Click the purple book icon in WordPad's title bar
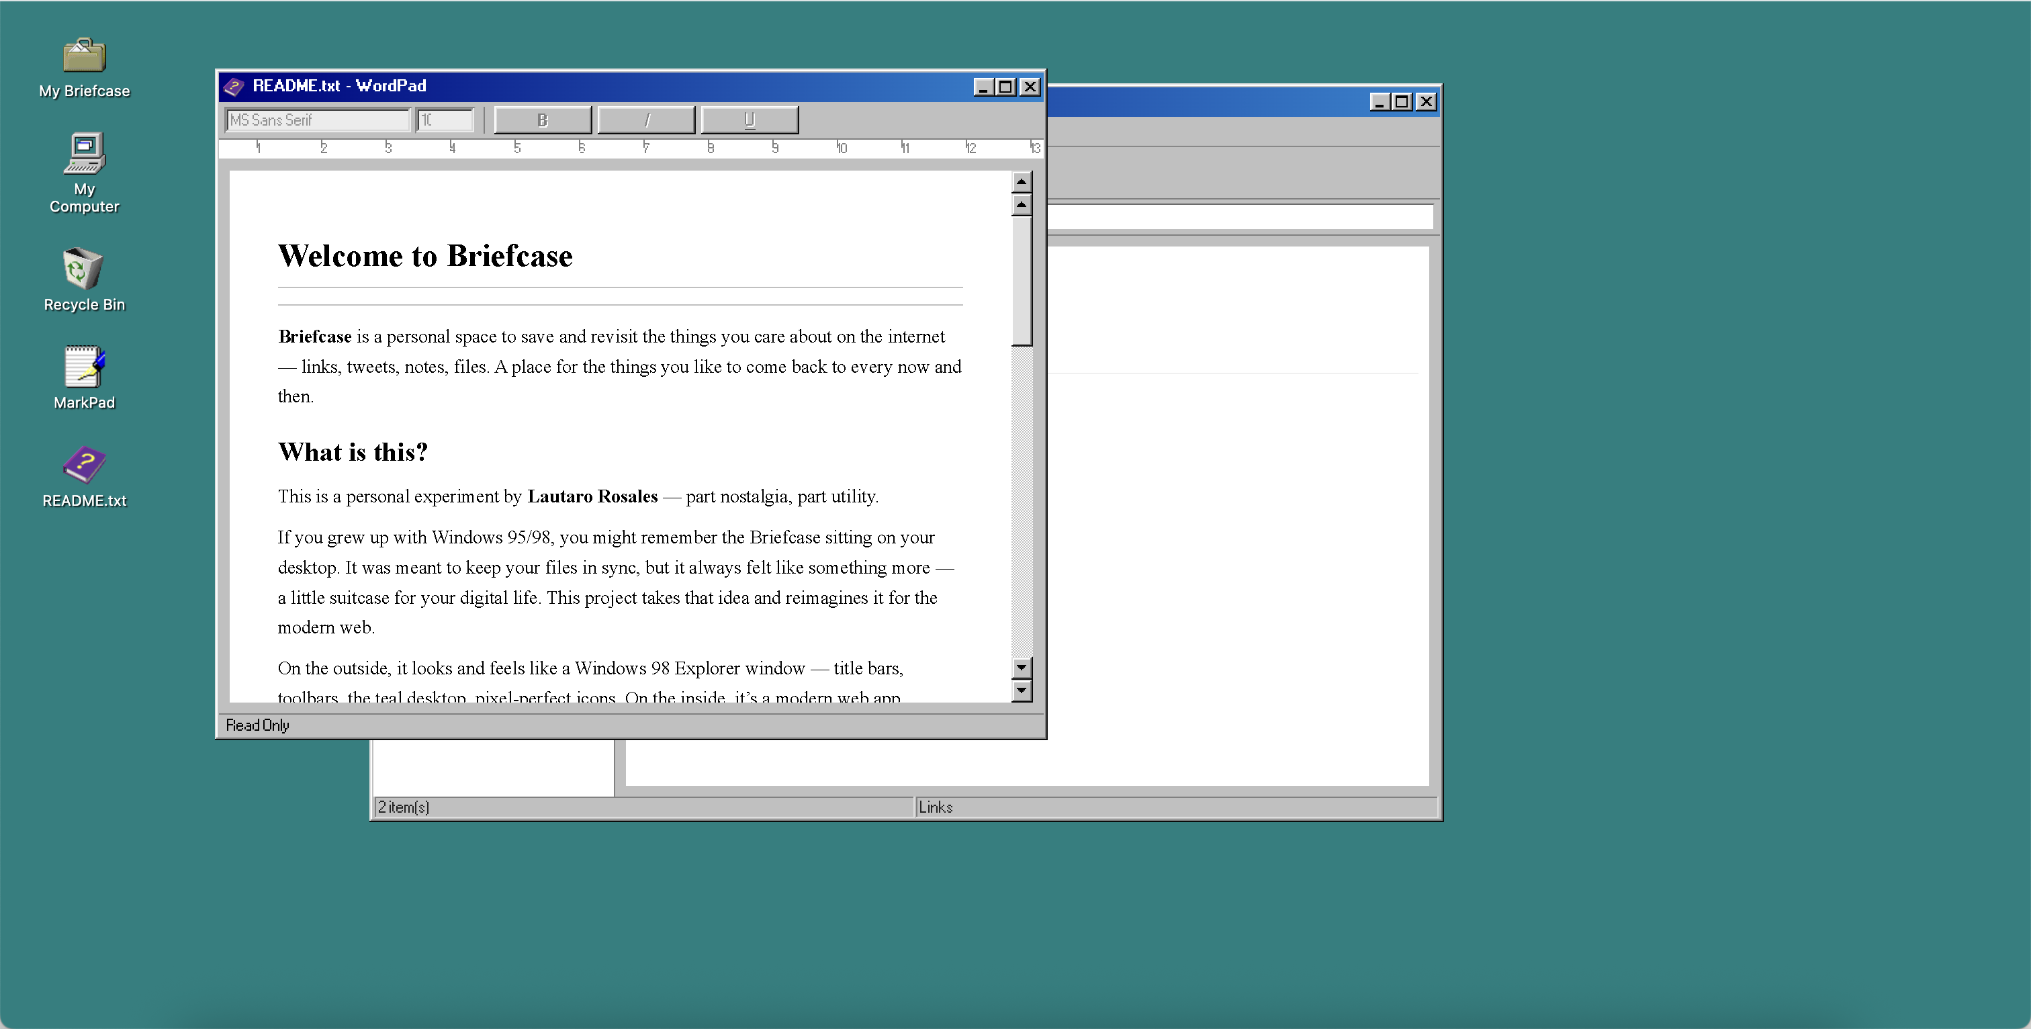The image size is (2031, 1029). [x=235, y=87]
